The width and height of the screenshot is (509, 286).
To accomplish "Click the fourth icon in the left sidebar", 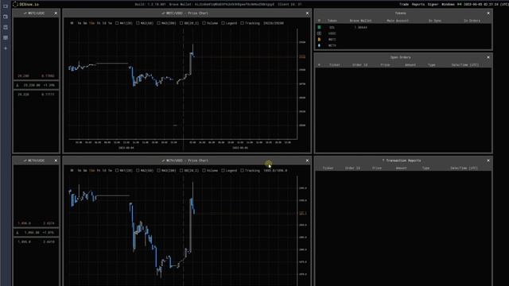I will [x=6, y=37].
